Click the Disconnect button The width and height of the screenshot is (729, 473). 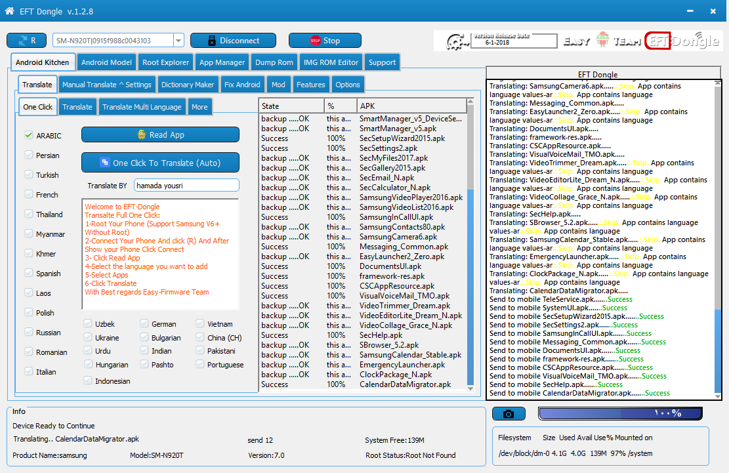point(233,41)
